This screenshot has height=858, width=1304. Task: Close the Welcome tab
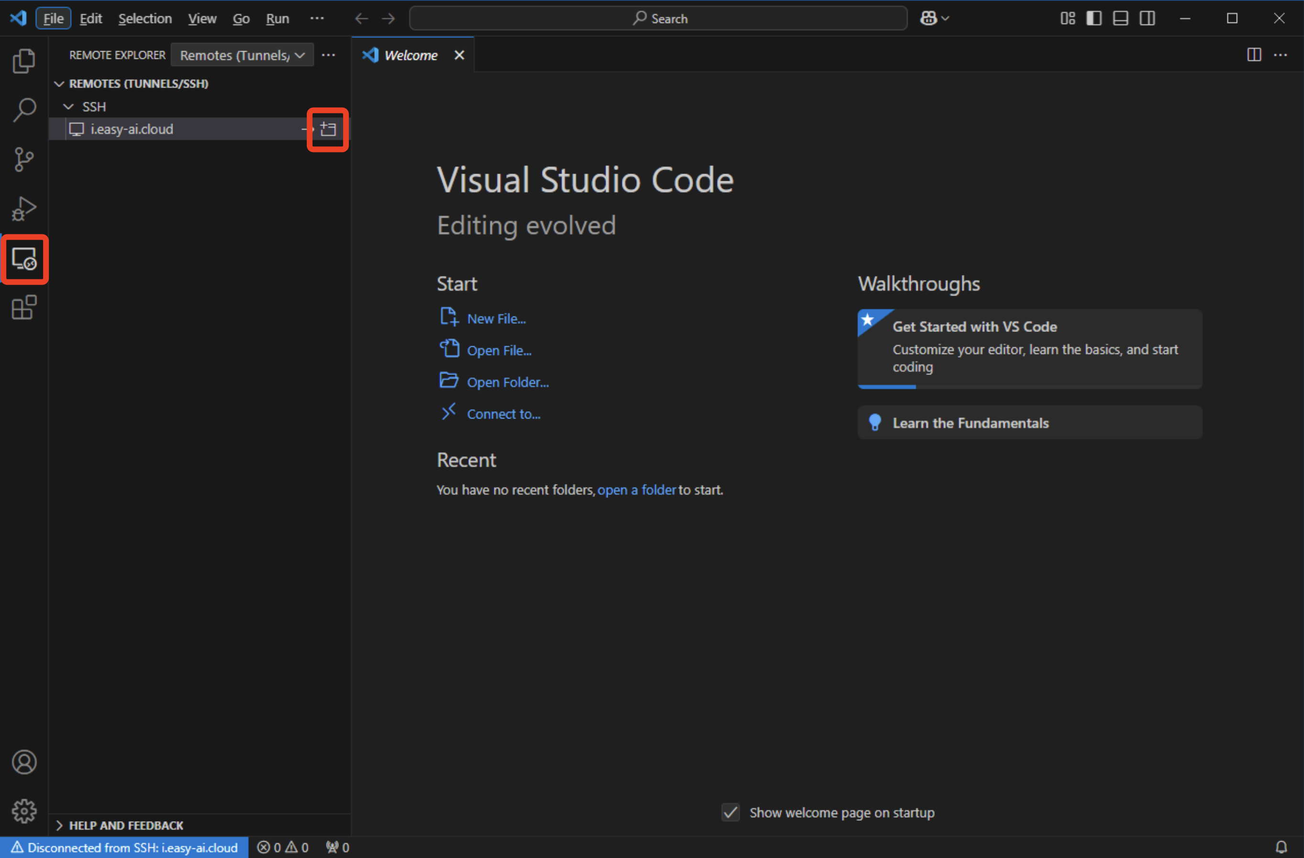(x=459, y=55)
